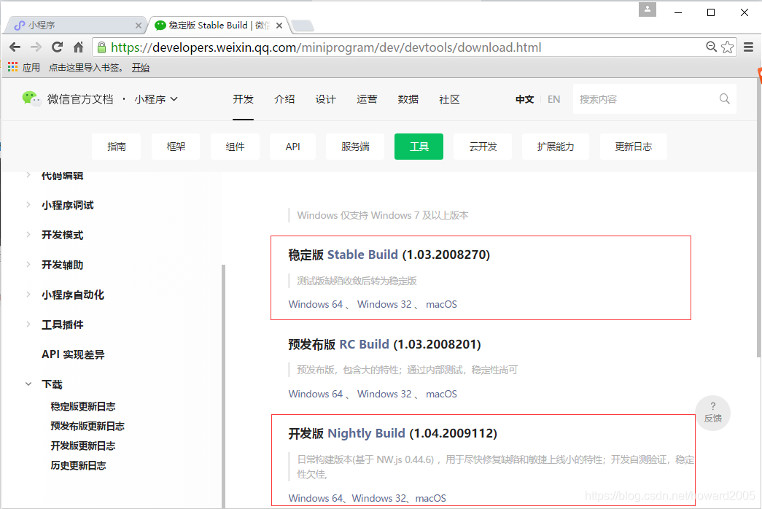This screenshot has width=762, height=509.
Task: Expand the 开发辅助 sidebar section
Action: (28, 265)
